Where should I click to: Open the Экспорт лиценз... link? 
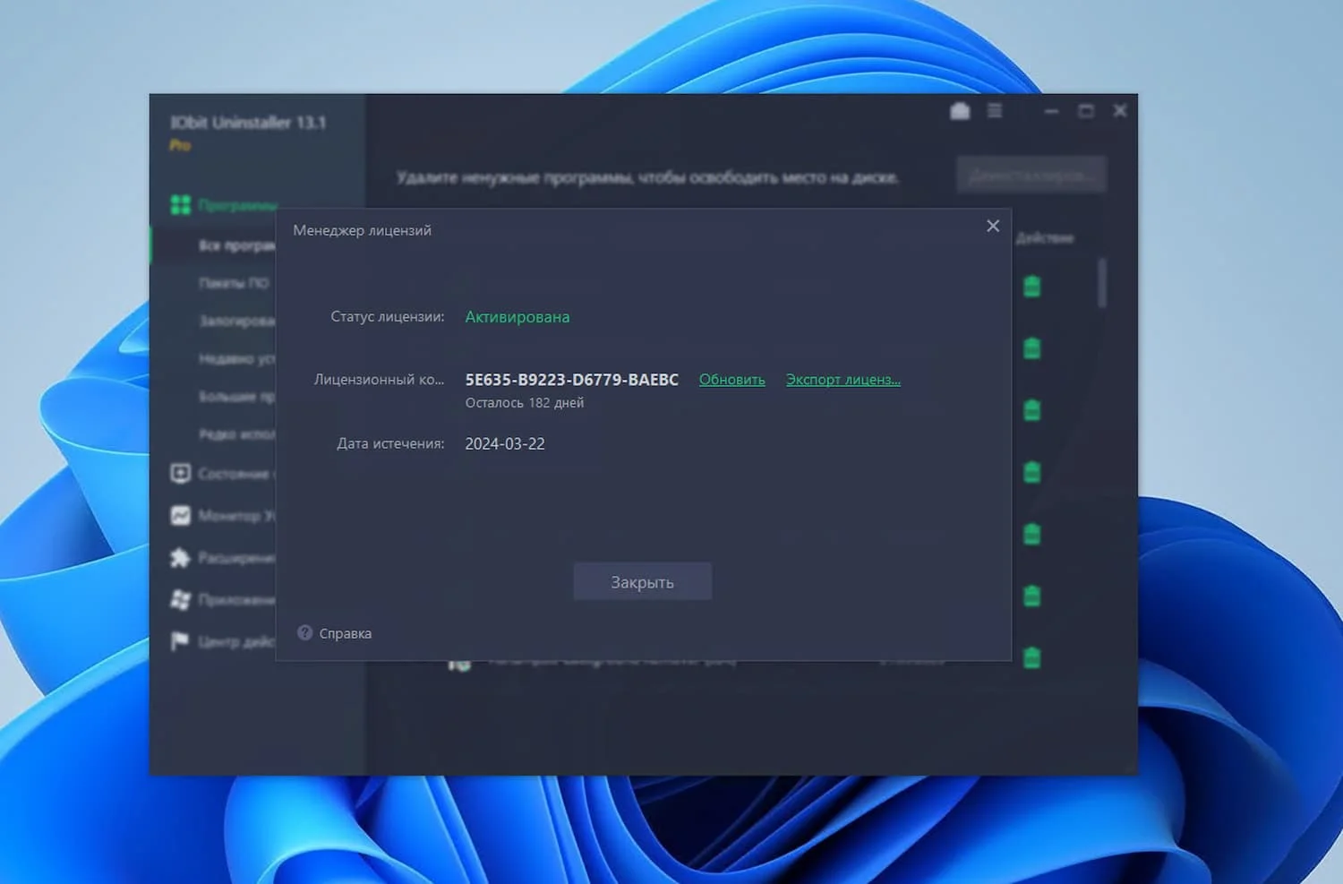[x=843, y=380]
